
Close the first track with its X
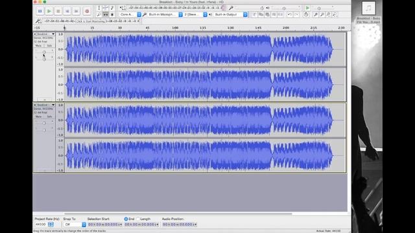pyautogui.click(x=34, y=34)
